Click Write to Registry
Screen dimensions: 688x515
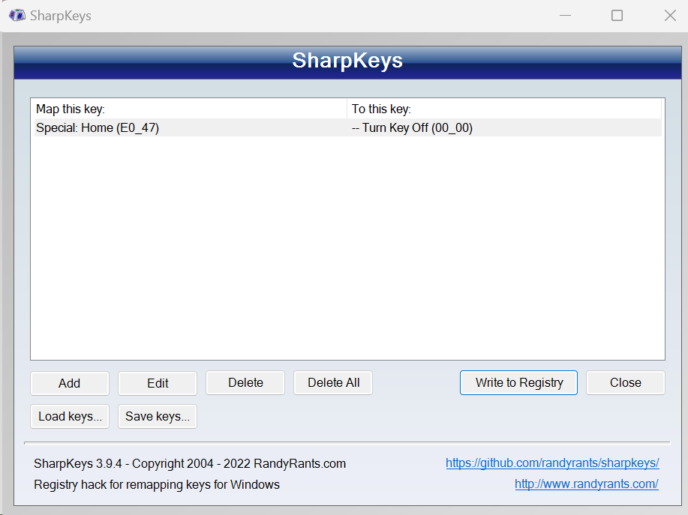518,382
